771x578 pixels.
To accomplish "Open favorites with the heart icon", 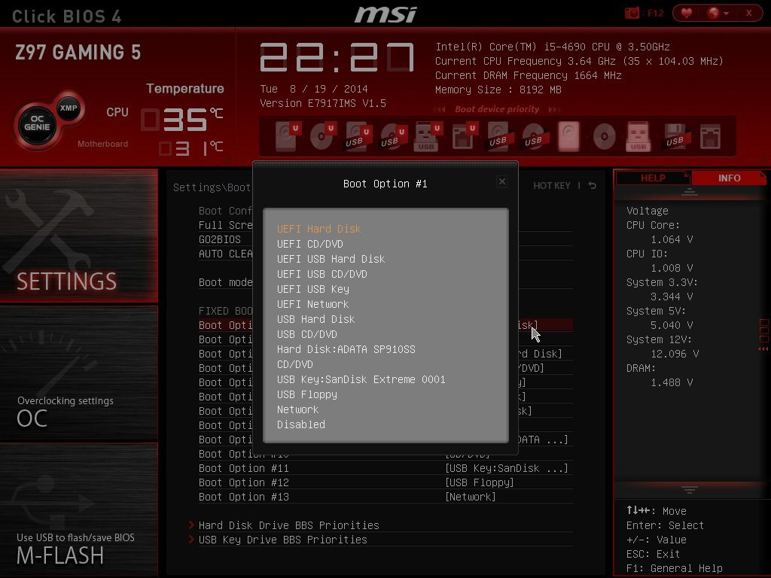I will (x=687, y=14).
